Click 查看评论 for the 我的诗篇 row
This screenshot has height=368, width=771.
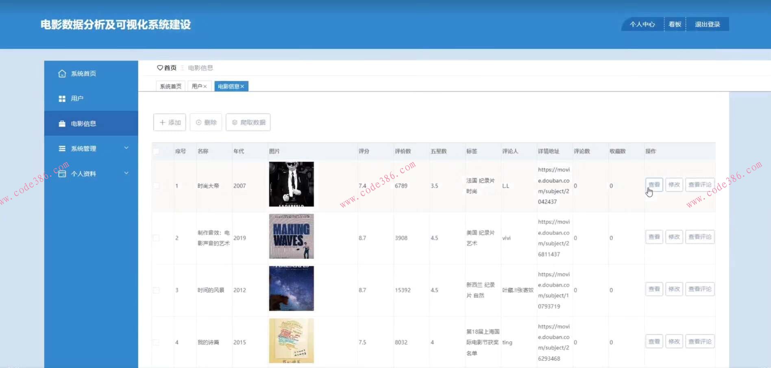700,341
